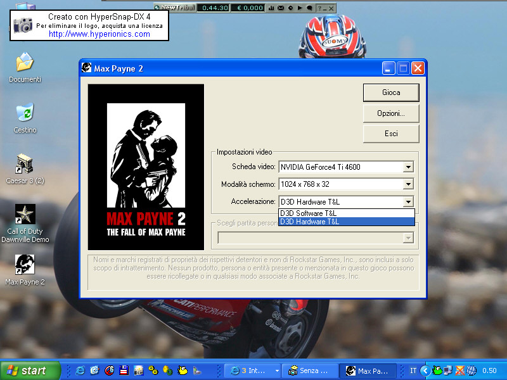Image resolution: width=507 pixels, height=380 pixels.
Task: Expand the Modalità schermo dropdown arrow
Action: click(x=408, y=184)
